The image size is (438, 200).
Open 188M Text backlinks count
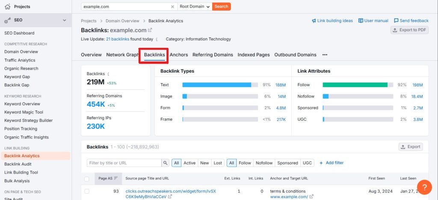point(281,85)
